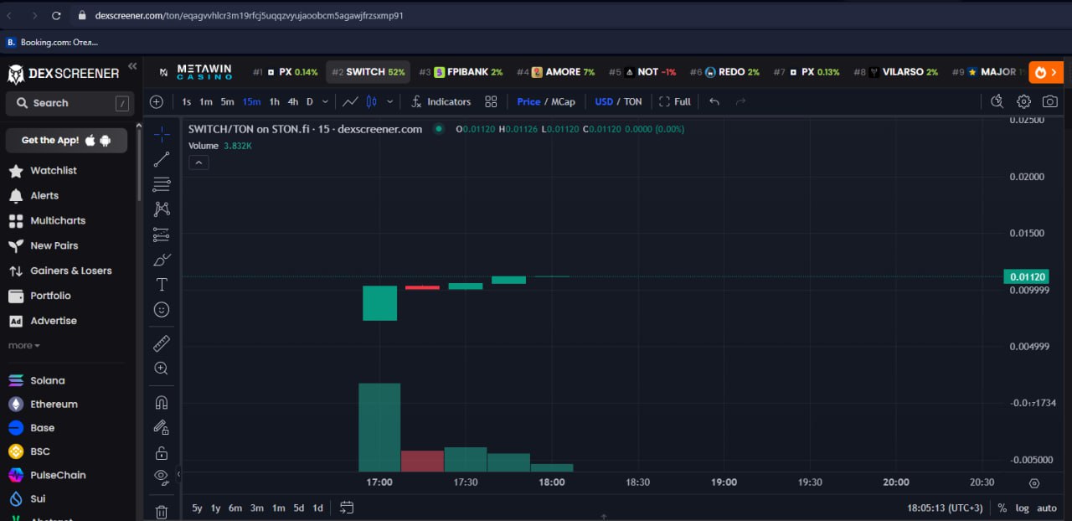The width and height of the screenshot is (1072, 521).
Task: Select the trend line drawing tool
Action: click(162, 159)
